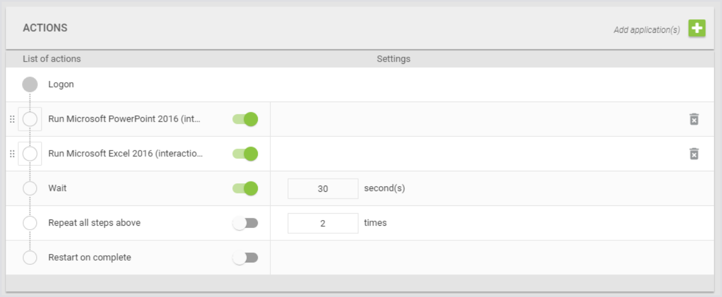The height and width of the screenshot is (297, 722).
Task: Delete the Run Microsoft Excel 2016 action
Action: click(694, 154)
